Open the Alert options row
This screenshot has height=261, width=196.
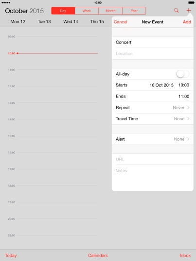point(153,139)
